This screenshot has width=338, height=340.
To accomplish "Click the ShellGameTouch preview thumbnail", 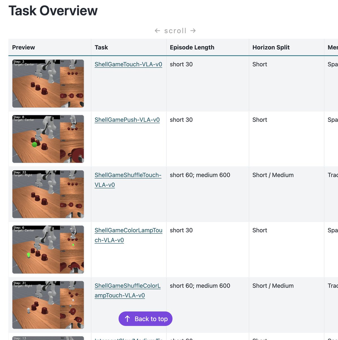I will coord(48,84).
